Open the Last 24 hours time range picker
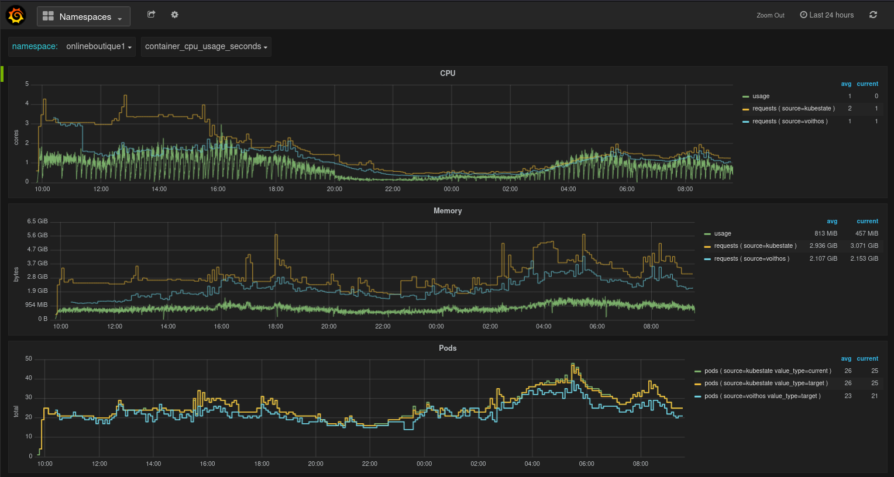Image resolution: width=894 pixels, height=477 pixels. (831, 15)
